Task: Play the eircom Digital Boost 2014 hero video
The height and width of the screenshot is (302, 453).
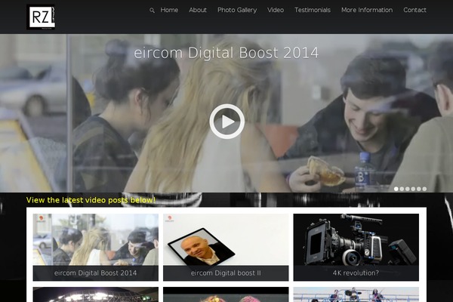Action: (x=226, y=122)
